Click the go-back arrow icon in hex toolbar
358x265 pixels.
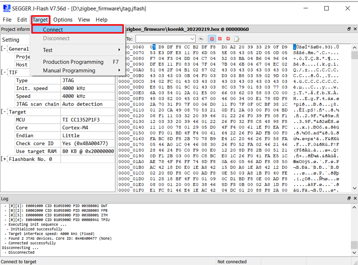[201, 39]
